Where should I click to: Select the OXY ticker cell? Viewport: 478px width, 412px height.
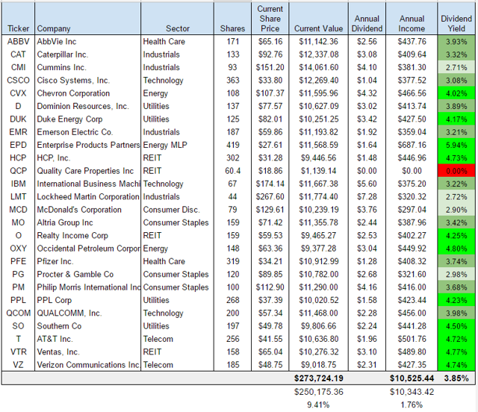[18, 249]
